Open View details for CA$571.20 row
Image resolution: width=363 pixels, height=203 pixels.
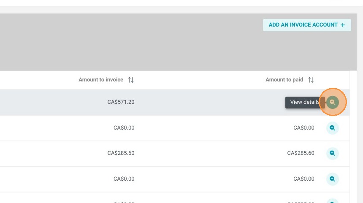point(333,102)
